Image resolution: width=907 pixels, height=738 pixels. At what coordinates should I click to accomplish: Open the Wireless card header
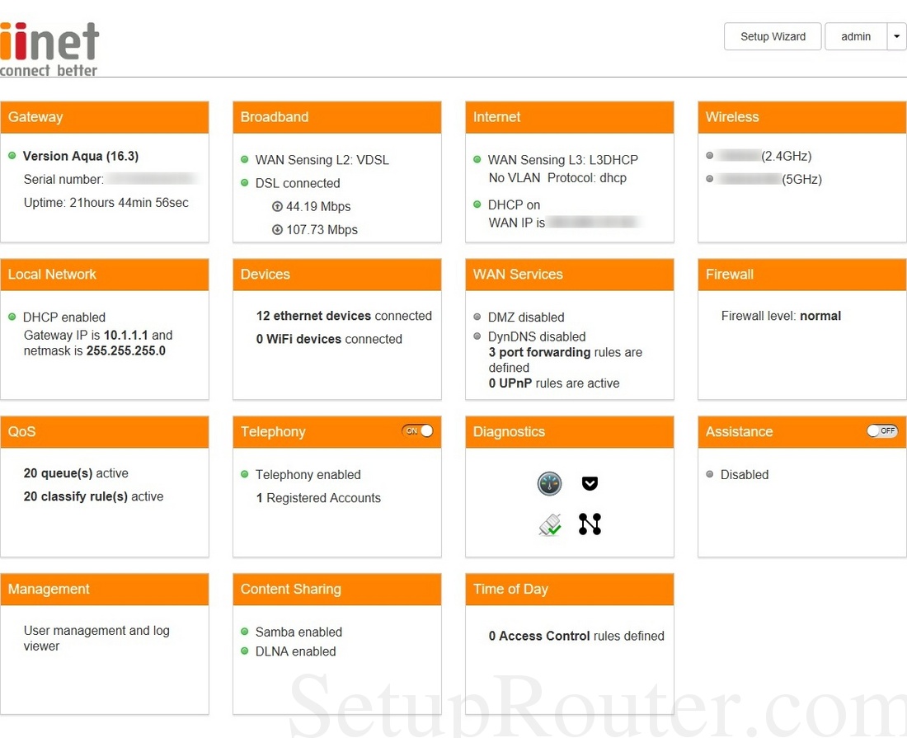801,117
